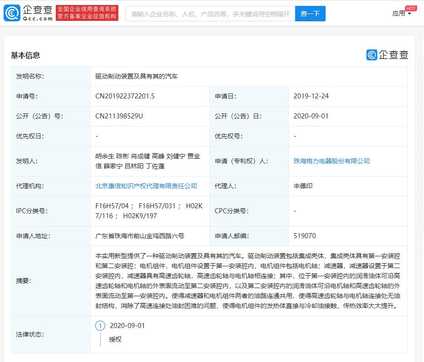Focus the company name search box
424x362 pixels.
210,14
